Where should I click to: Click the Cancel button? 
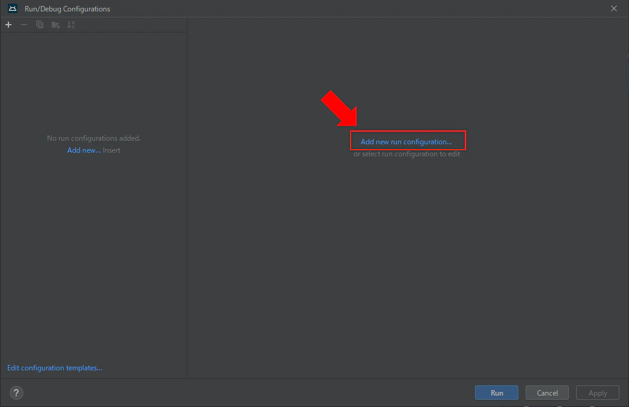pos(547,393)
